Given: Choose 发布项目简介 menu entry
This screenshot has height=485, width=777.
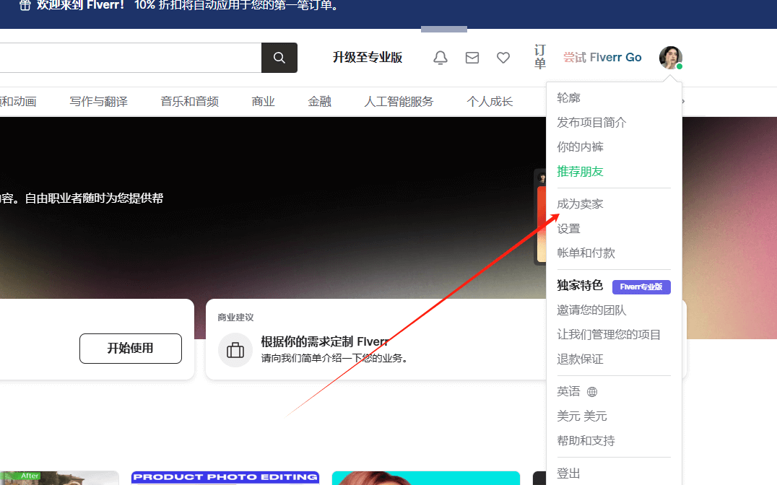Looking at the screenshot, I should point(591,123).
